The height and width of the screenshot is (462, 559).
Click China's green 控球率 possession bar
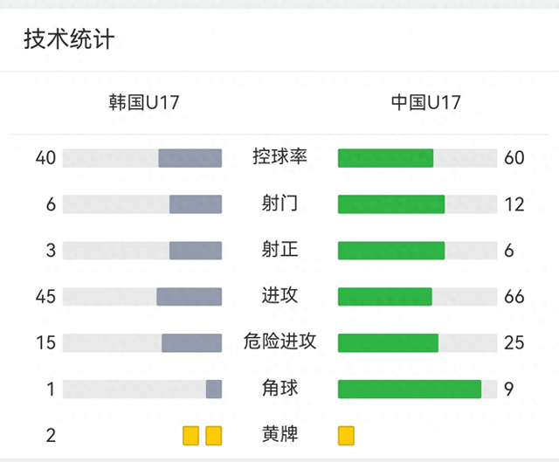tap(386, 158)
